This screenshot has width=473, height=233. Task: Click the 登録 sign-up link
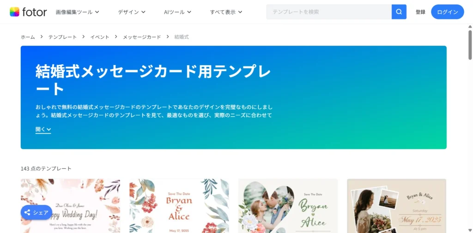tap(420, 12)
